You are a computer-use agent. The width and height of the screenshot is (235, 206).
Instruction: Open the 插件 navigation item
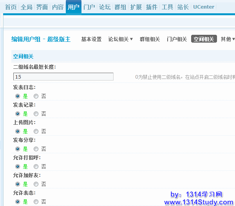pos(152,7)
